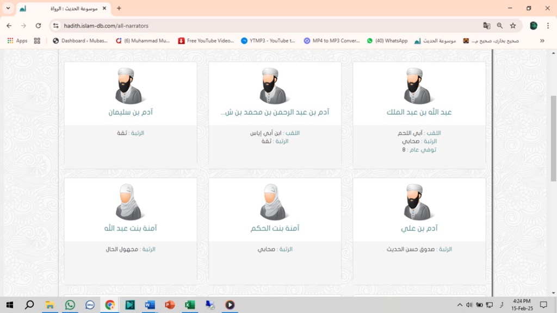The width and height of the screenshot is (557, 313).
Task: Open the zoom magnifier icon in address bar
Action: coord(500,26)
